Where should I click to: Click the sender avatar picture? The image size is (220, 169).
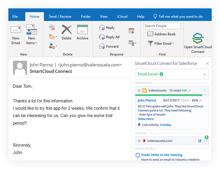20,68
